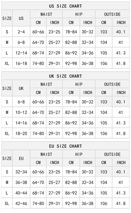Select 40.1 inch cell in US chart

(x=121, y=32)
